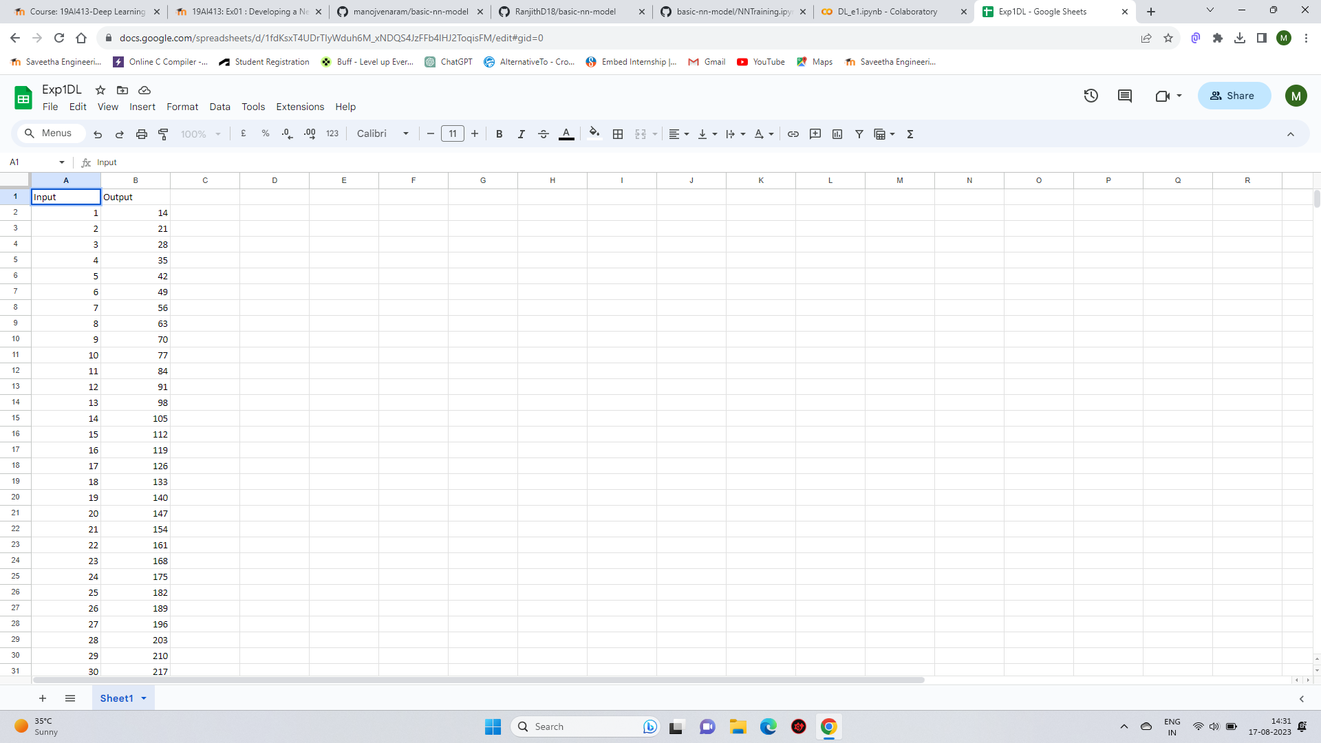Toggle italic formatting
This screenshot has height=743, width=1321.
521,134
